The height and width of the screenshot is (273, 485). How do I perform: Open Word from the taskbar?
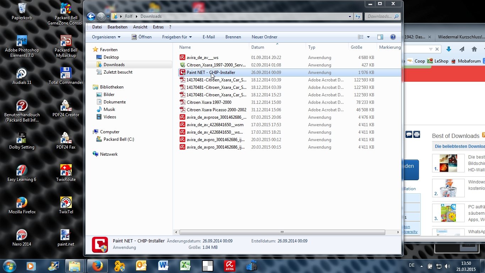[163, 266]
